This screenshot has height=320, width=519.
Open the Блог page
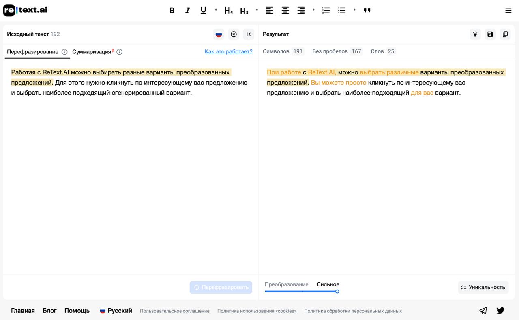click(x=49, y=311)
